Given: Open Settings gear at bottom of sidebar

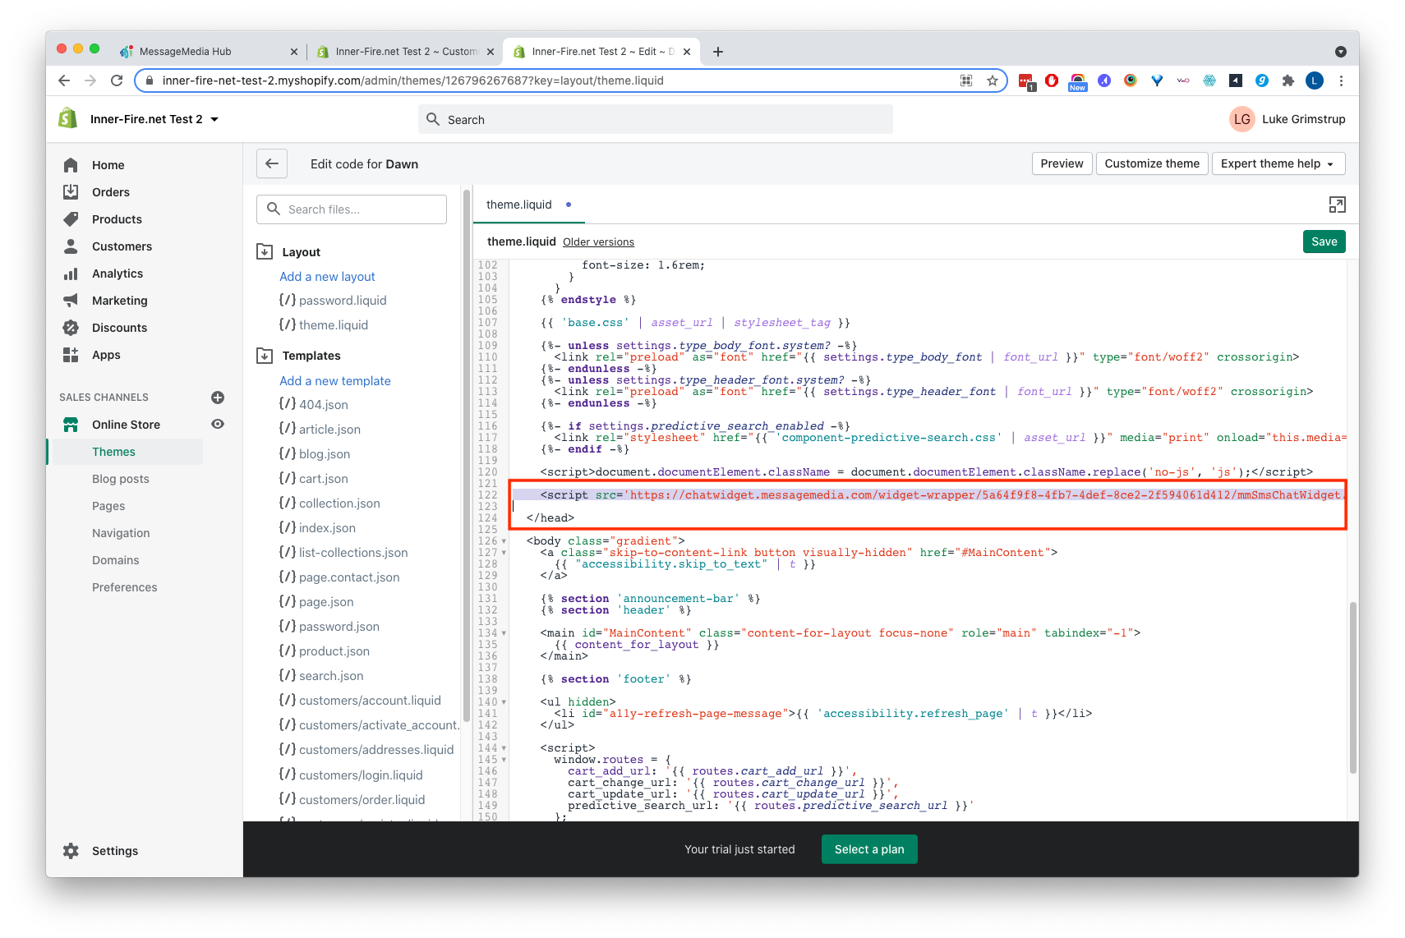Looking at the screenshot, I should [71, 851].
